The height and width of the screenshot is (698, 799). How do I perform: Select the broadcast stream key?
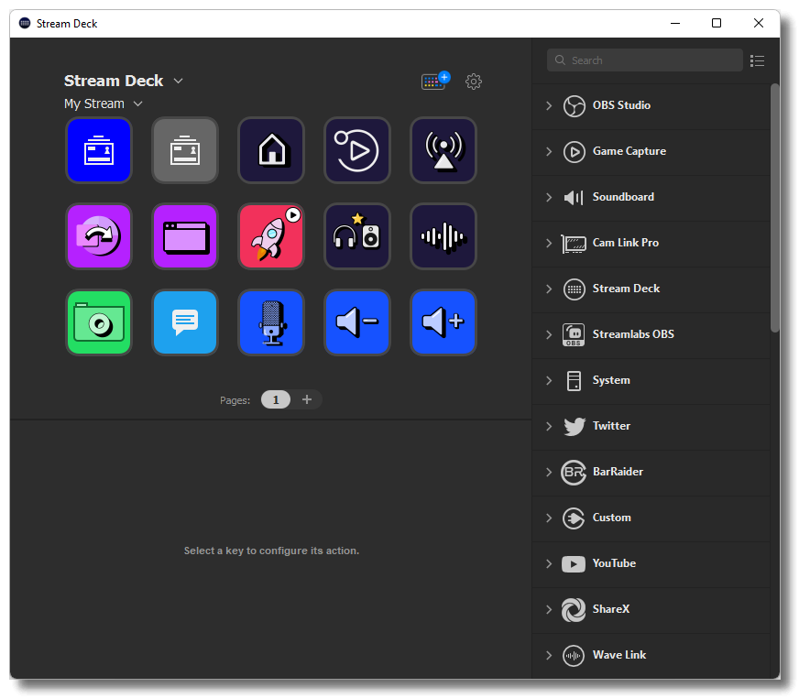443,150
